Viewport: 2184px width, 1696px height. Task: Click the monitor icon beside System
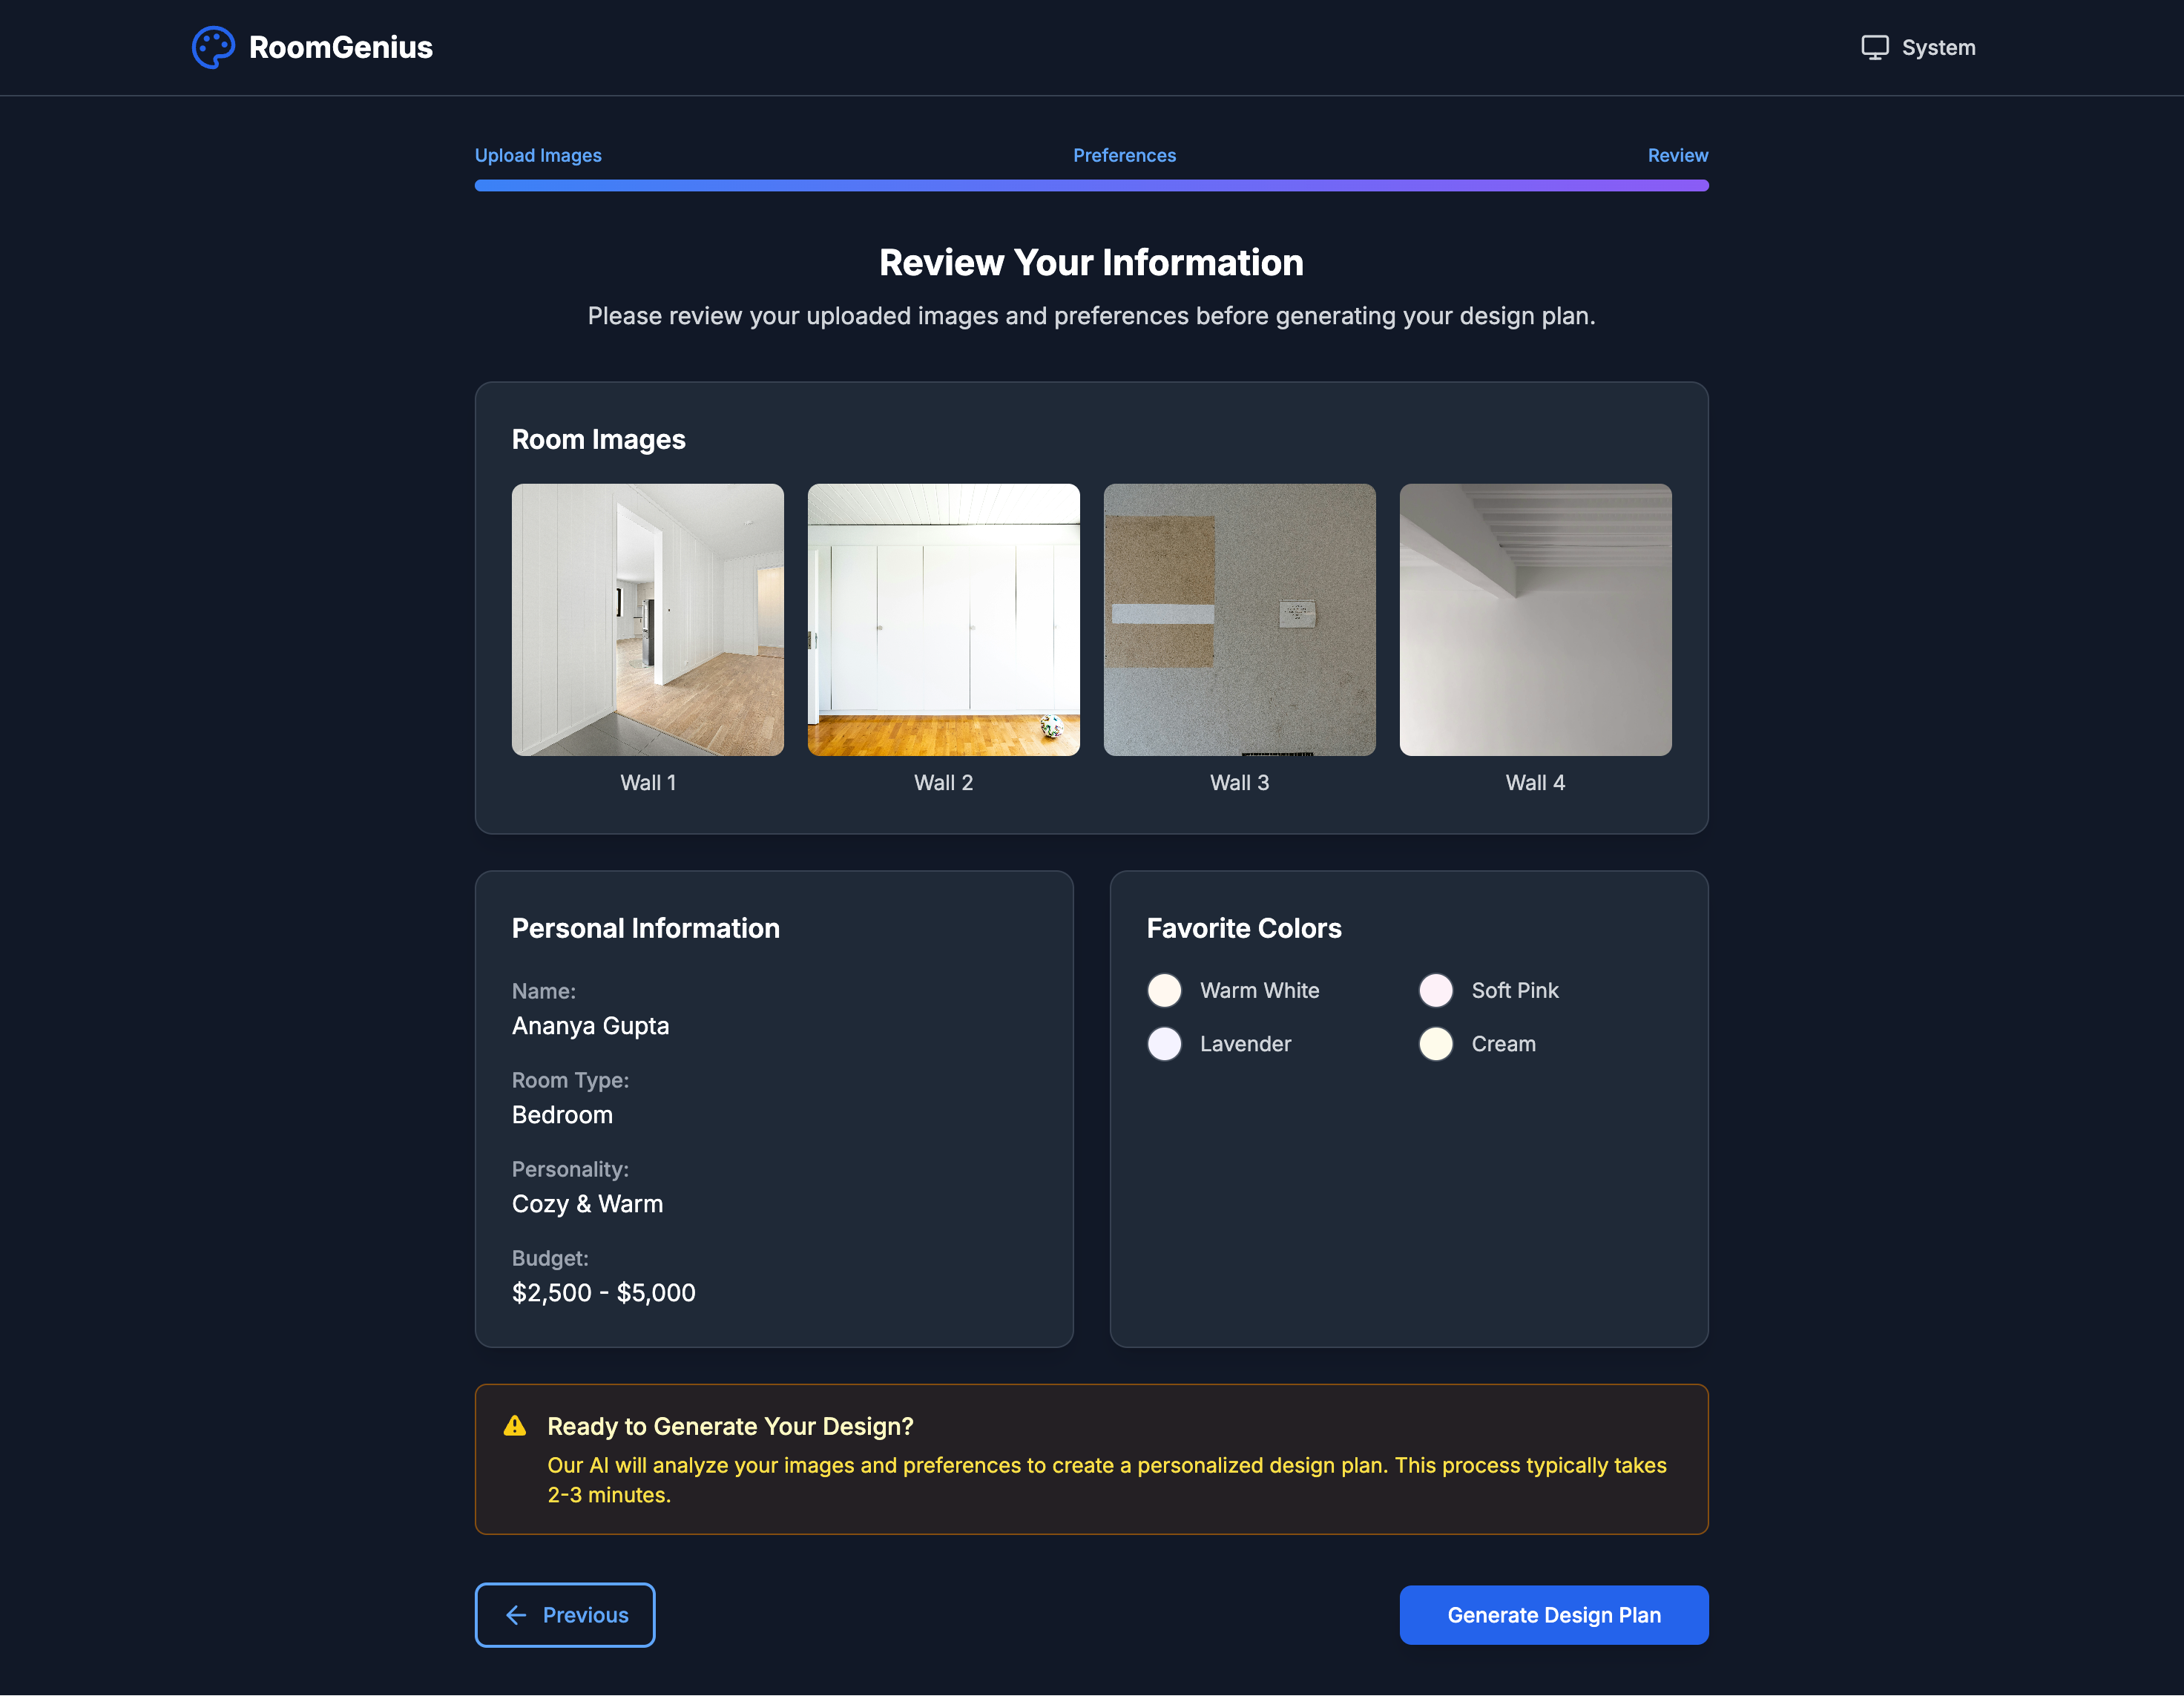[1874, 47]
